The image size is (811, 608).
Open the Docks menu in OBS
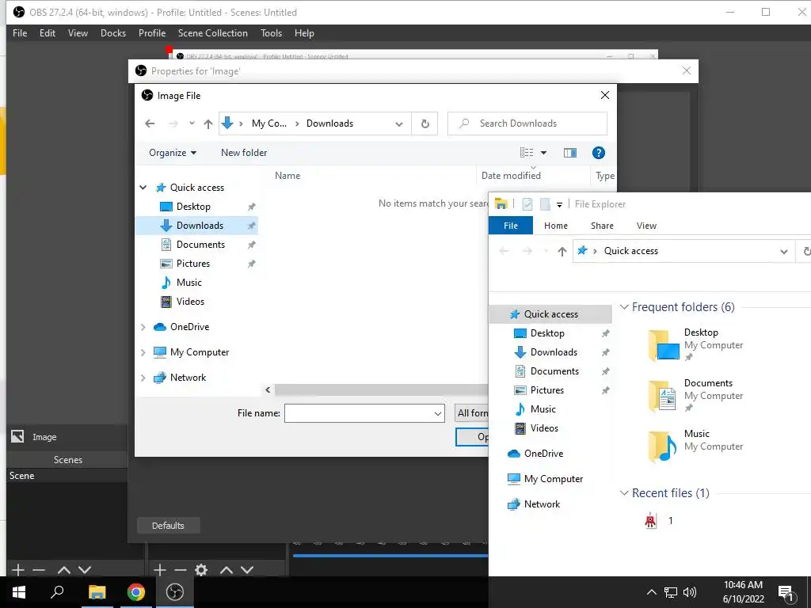(x=112, y=33)
